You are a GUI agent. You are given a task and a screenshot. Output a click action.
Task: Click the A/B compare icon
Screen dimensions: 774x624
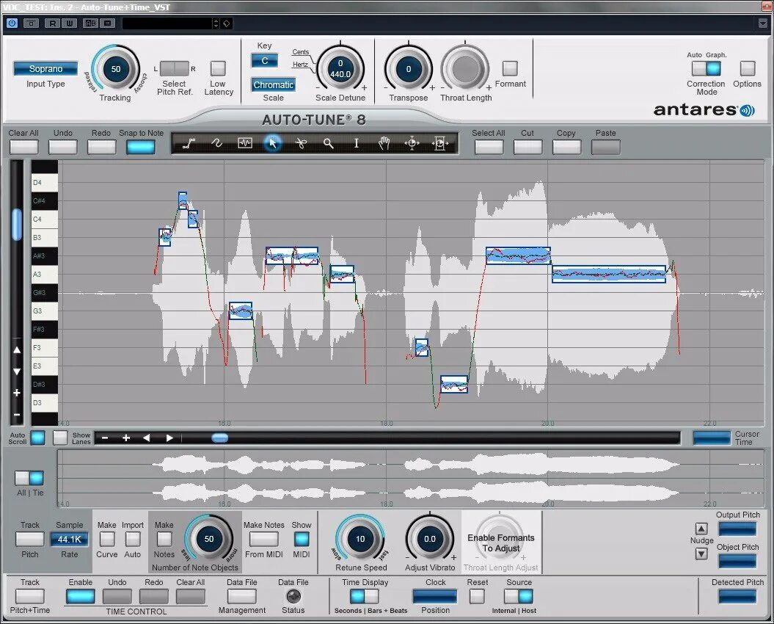point(90,23)
